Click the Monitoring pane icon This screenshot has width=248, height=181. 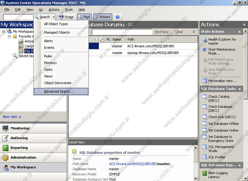(5, 128)
